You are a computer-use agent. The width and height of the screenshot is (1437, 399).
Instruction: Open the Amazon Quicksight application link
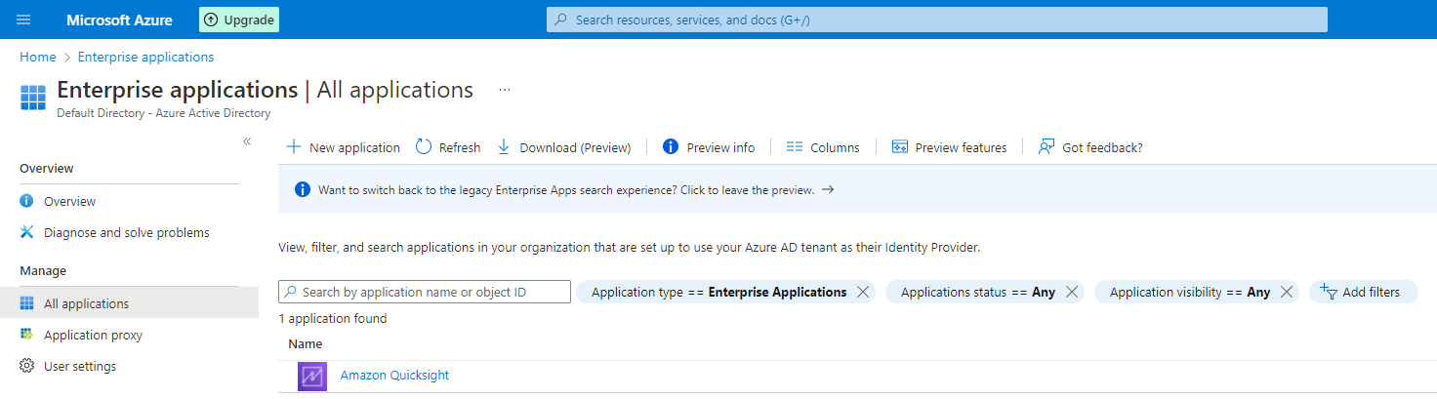click(x=394, y=376)
